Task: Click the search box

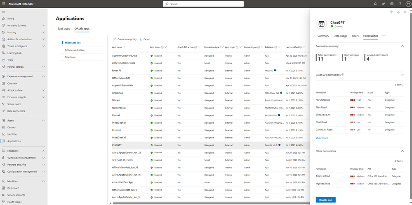Action: (x=203, y=4)
